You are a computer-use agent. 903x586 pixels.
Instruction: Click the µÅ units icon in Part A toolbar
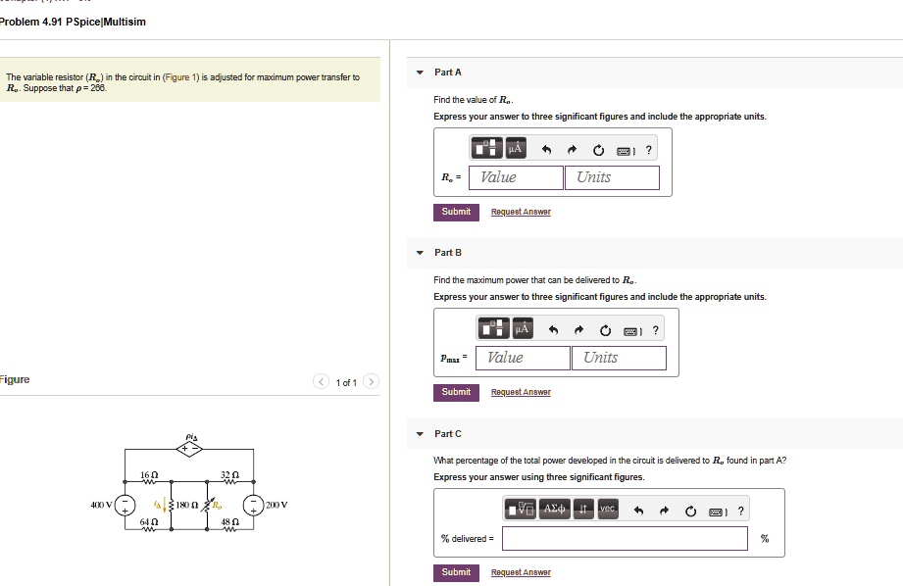click(x=516, y=148)
